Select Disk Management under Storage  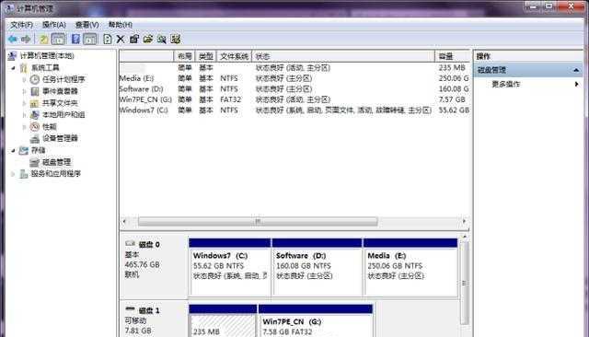point(56,162)
